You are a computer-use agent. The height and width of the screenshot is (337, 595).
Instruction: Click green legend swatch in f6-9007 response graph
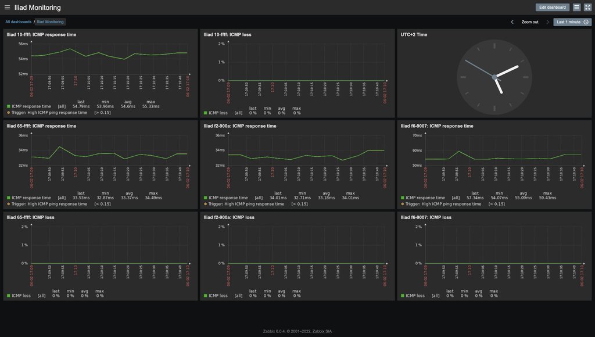coord(403,198)
